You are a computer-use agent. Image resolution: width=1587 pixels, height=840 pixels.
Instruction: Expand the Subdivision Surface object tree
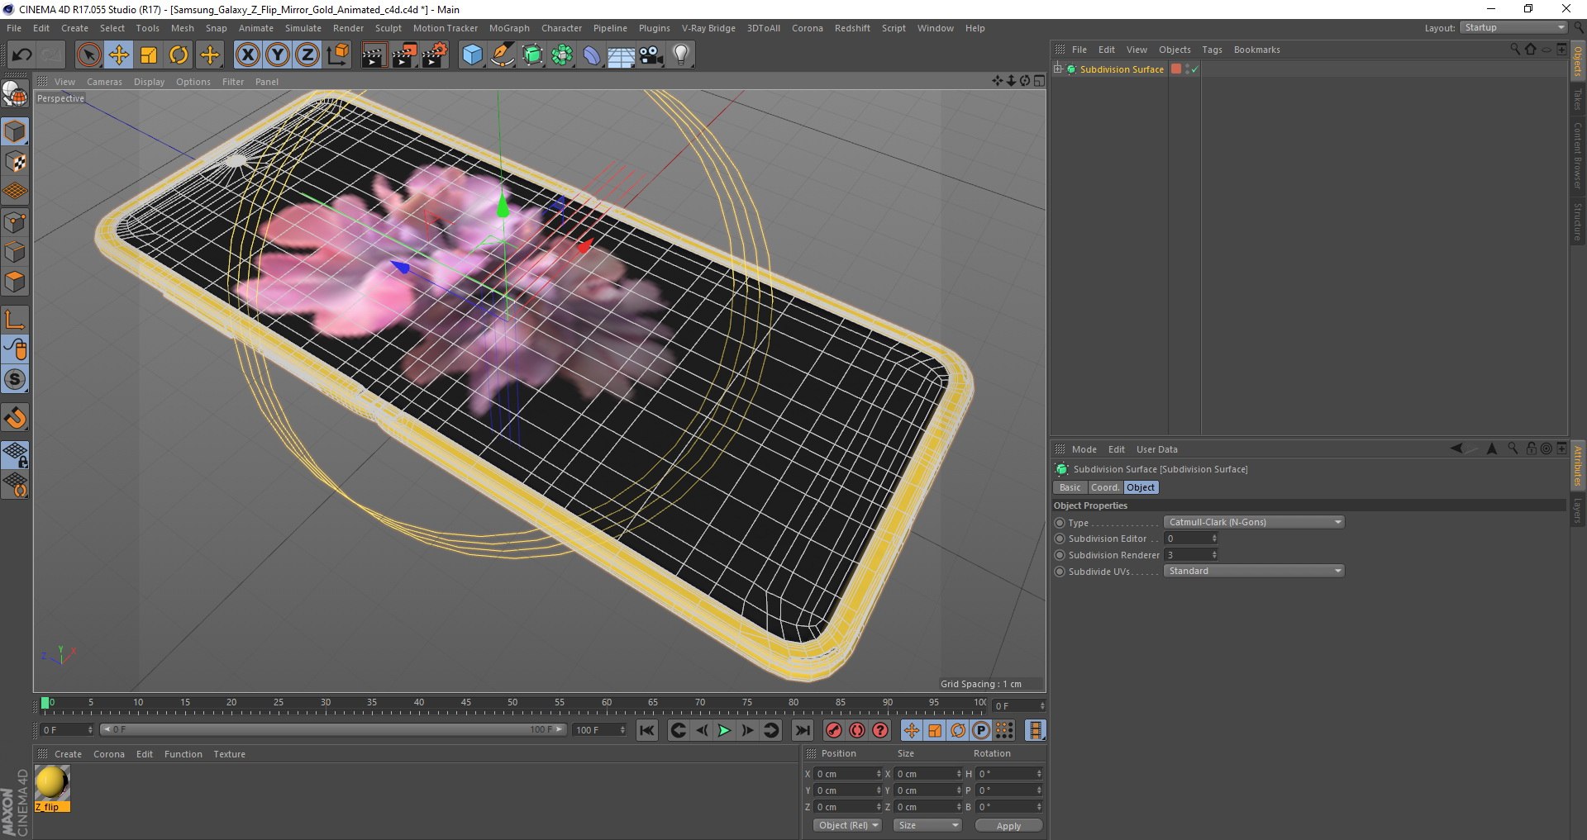(x=1057, y=69)
